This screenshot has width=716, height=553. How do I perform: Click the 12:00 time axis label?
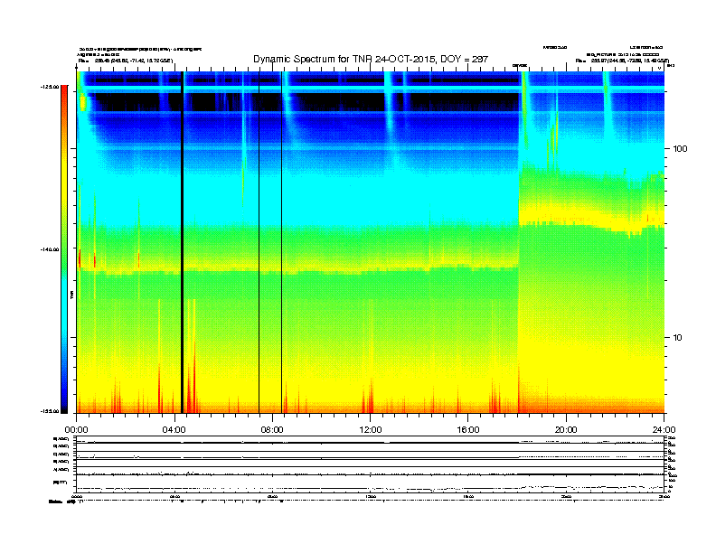[x=371, y=430]
